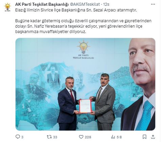Open the three-dot more options menu
162x142 pixels.
click(153, 4)
